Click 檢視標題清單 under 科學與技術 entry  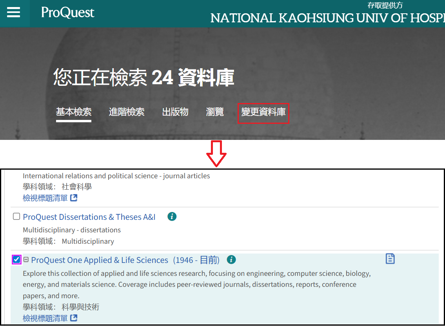[45, 318]
